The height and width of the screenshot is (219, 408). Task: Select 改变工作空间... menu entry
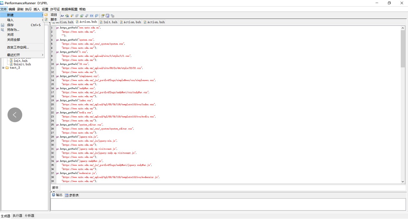(22, 47)
